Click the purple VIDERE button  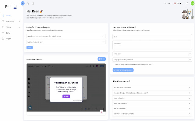66,96
